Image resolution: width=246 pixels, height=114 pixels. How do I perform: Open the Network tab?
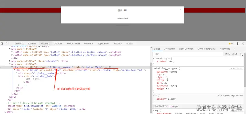[x=45, y=43]
